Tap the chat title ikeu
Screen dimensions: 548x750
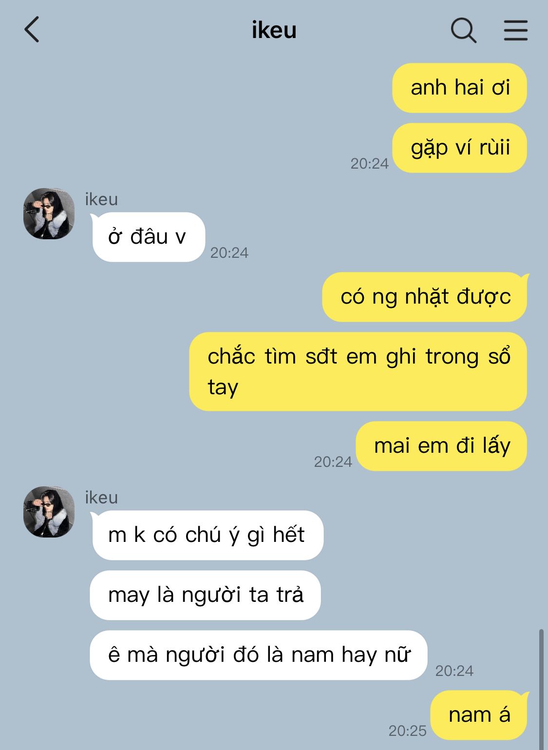pos(274,30)
